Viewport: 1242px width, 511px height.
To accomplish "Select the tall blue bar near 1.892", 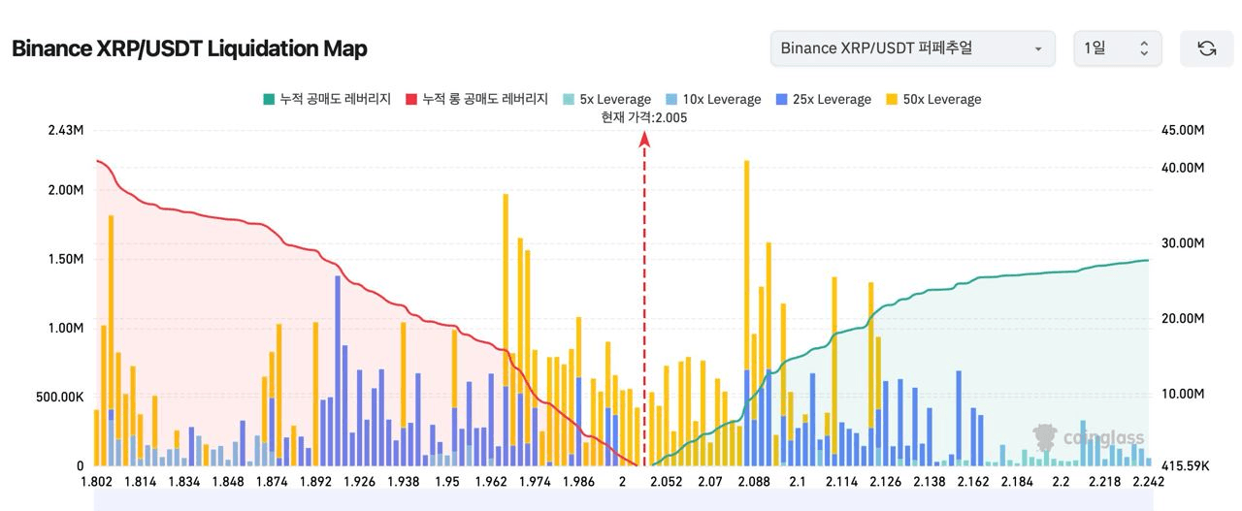I will (x=338, y=368).
